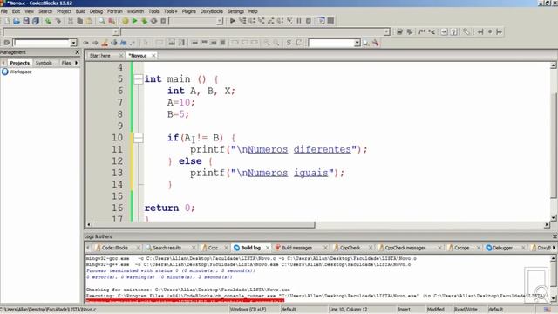
Task: Click the S icon in bottom toolbar
Action: pyautogui.click(x=289, y=43)
